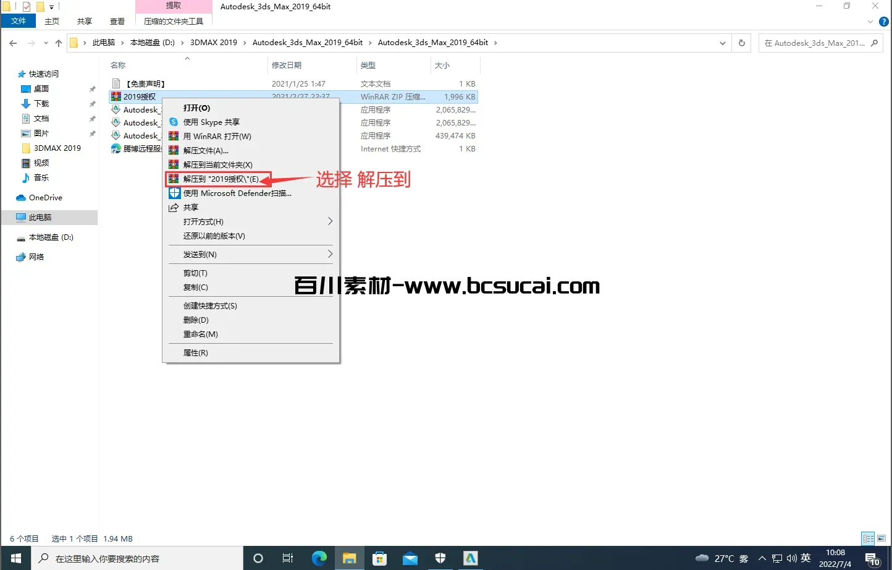This screenshot has height=570, width=892.
Task: Click 属性 in the context menu
Action: (x=195, y=352)
